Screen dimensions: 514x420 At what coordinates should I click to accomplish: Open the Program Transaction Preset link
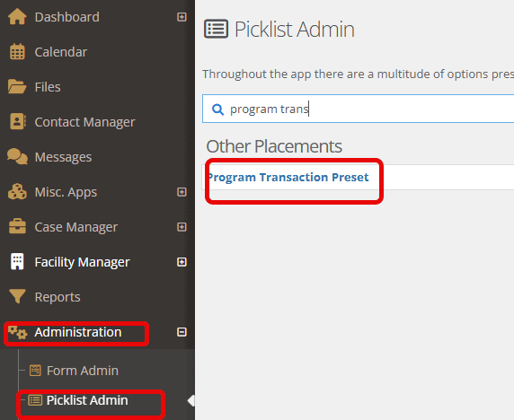coord(288,177)
